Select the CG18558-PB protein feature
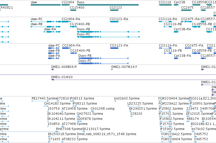Viewport: 216px width, 143px height. point(196,53)
